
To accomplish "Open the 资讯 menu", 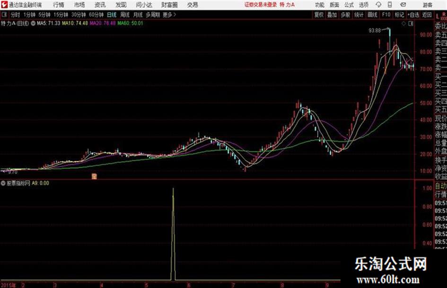I will click(100, 5).
